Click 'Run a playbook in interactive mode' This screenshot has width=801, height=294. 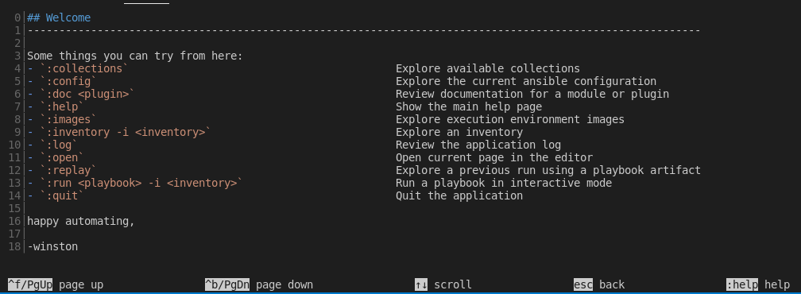(x=504, y=184)
